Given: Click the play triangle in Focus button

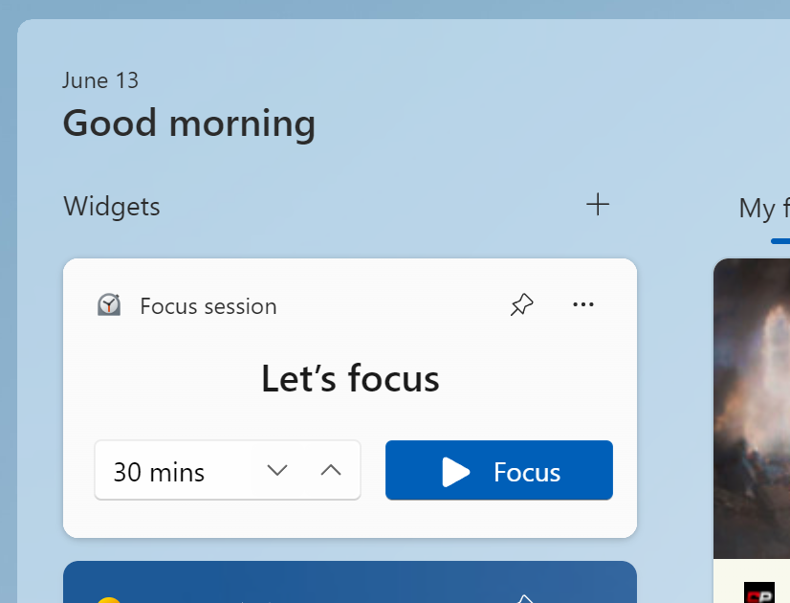Looking at the screenshot, I should 455,472.
